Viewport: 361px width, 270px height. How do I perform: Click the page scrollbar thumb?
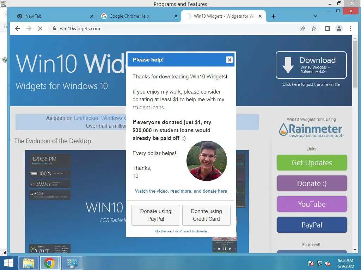coord(355,64)
